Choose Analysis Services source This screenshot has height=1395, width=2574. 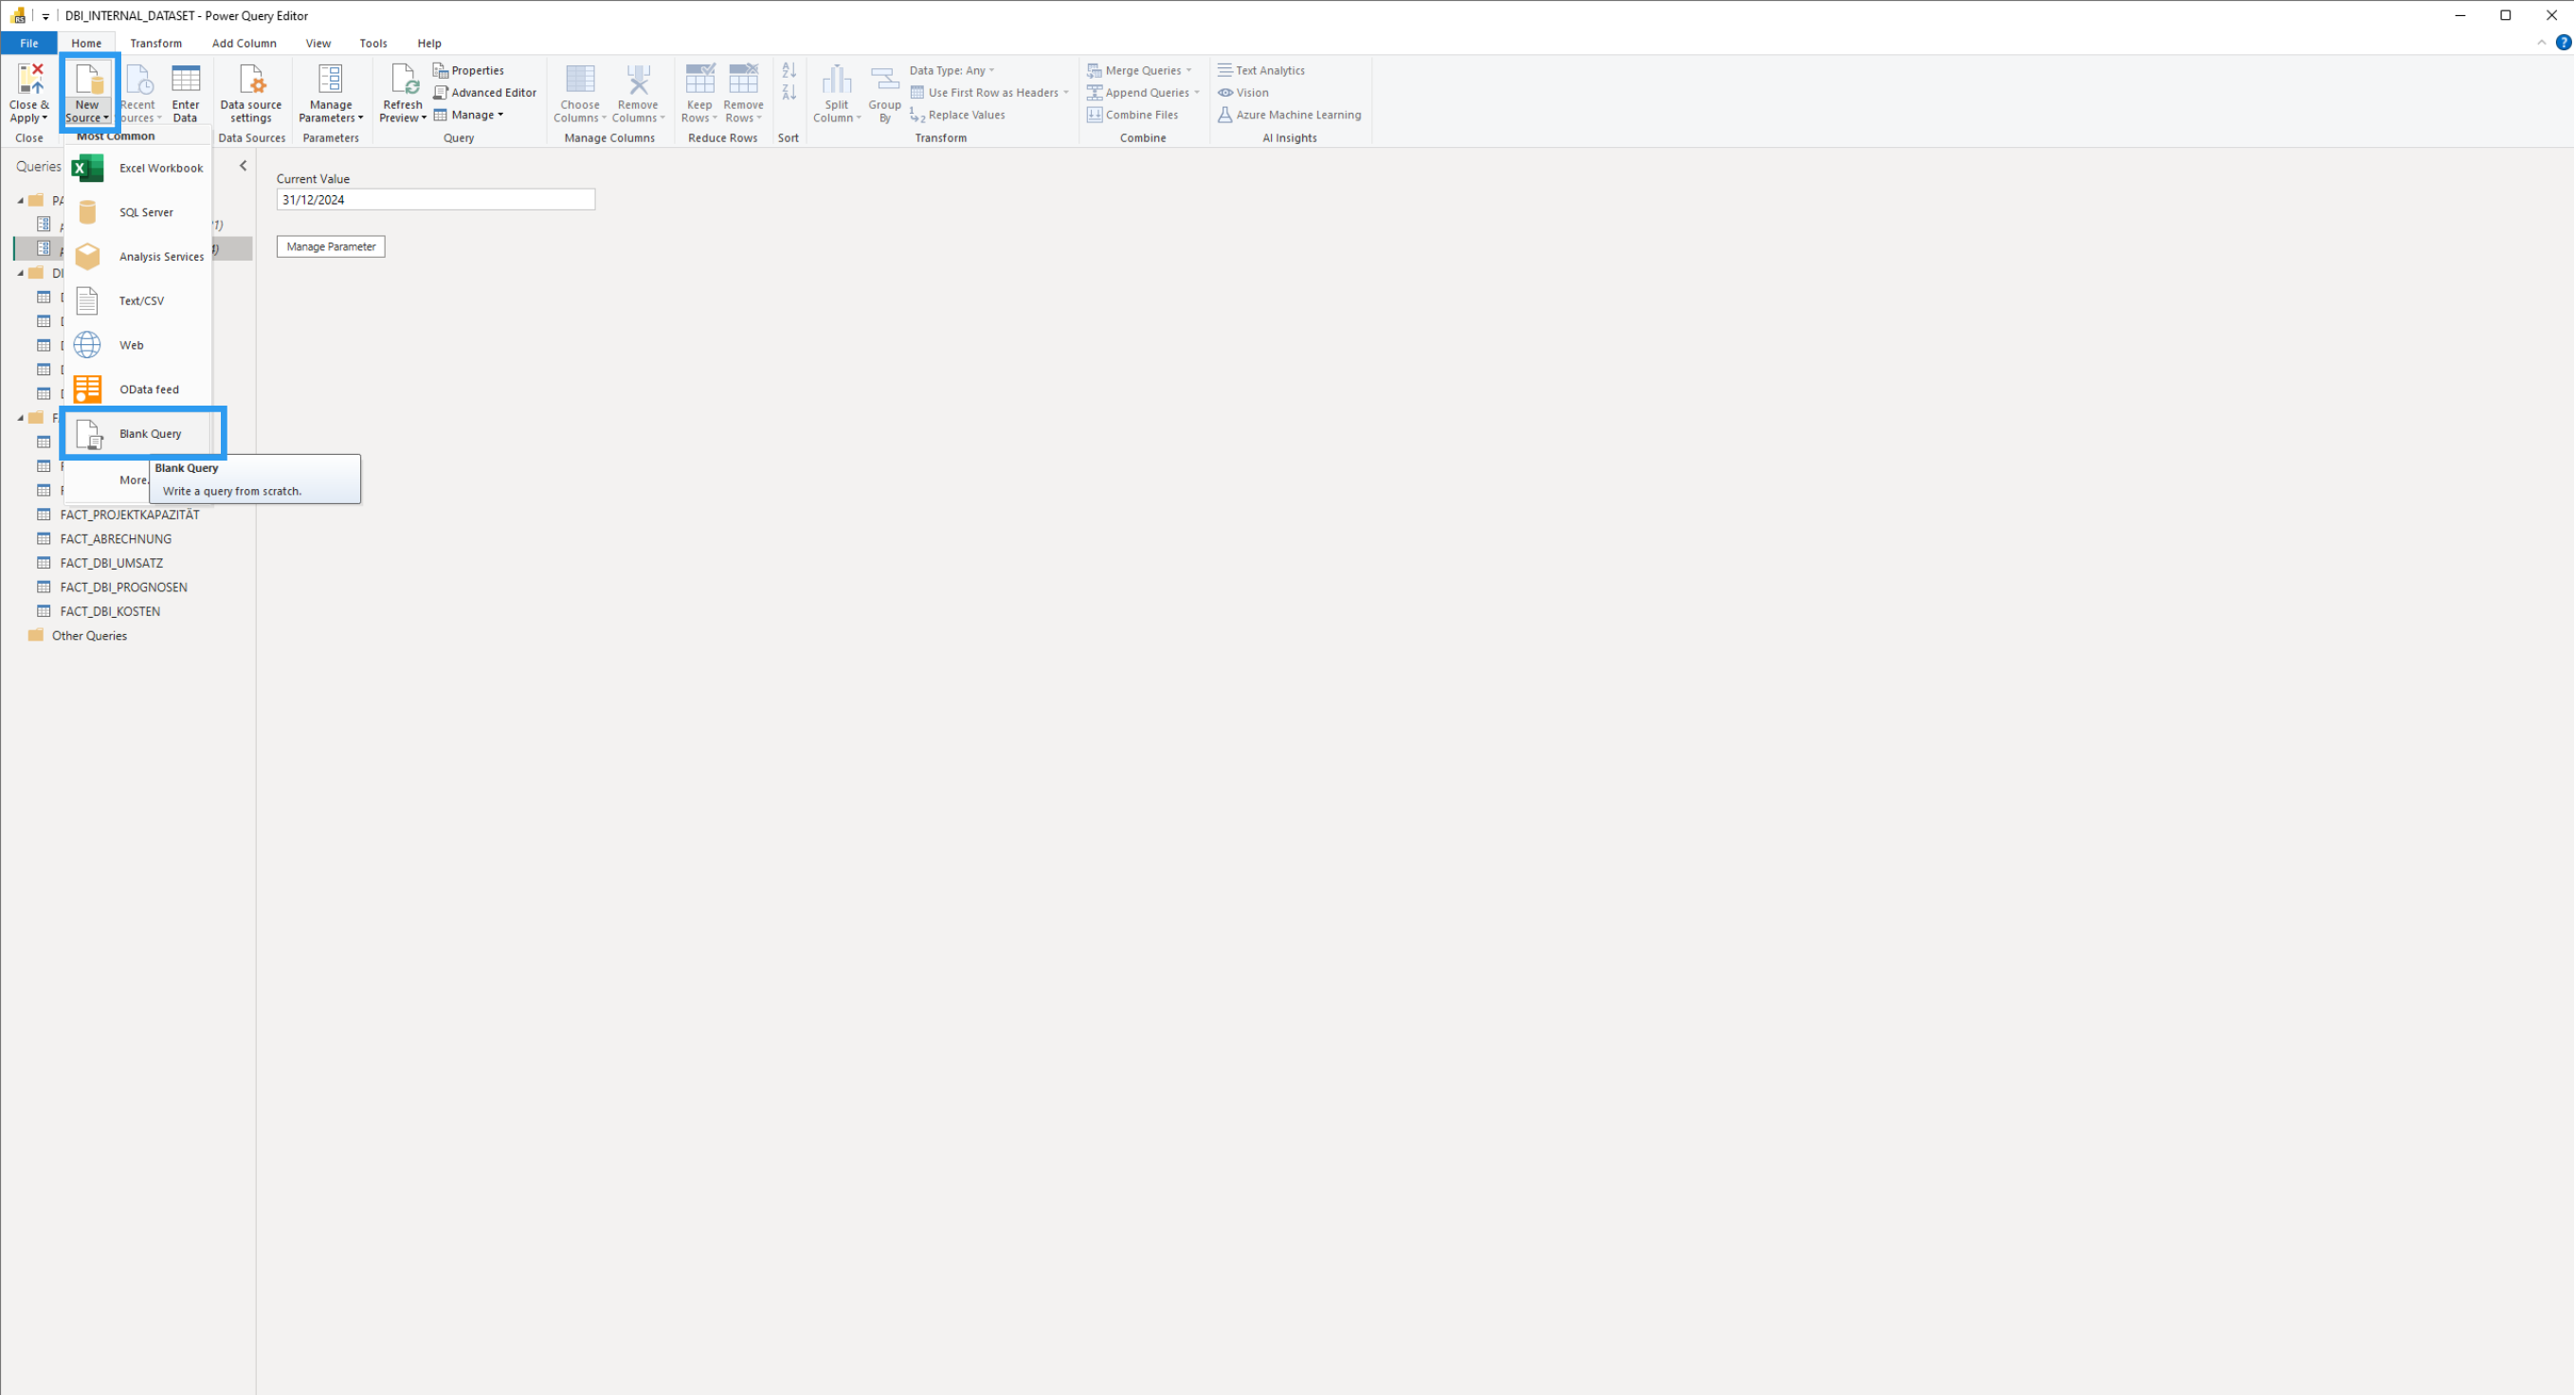click(138, 257)
